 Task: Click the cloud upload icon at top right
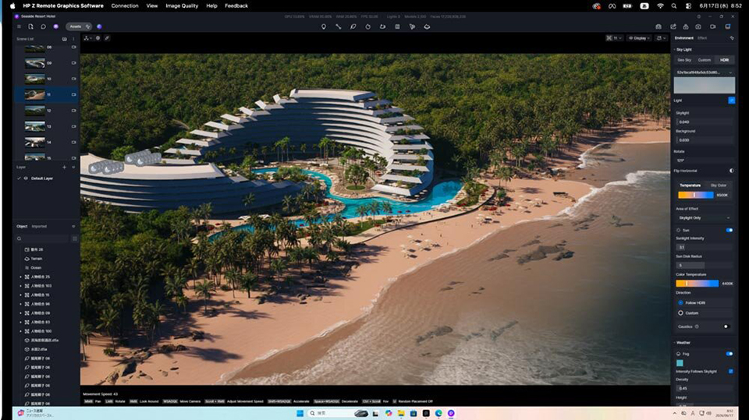point(686,26)
